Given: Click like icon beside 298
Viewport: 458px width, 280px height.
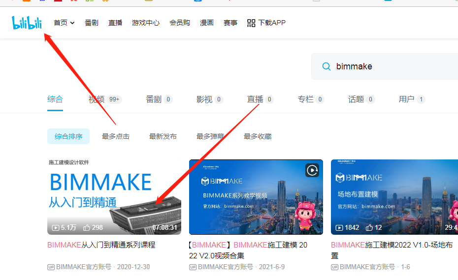Looking at the screenshot, I should (x=87, y=228).
